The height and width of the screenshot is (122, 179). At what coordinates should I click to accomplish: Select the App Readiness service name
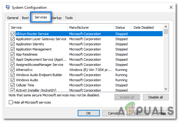tap(27, 54)
